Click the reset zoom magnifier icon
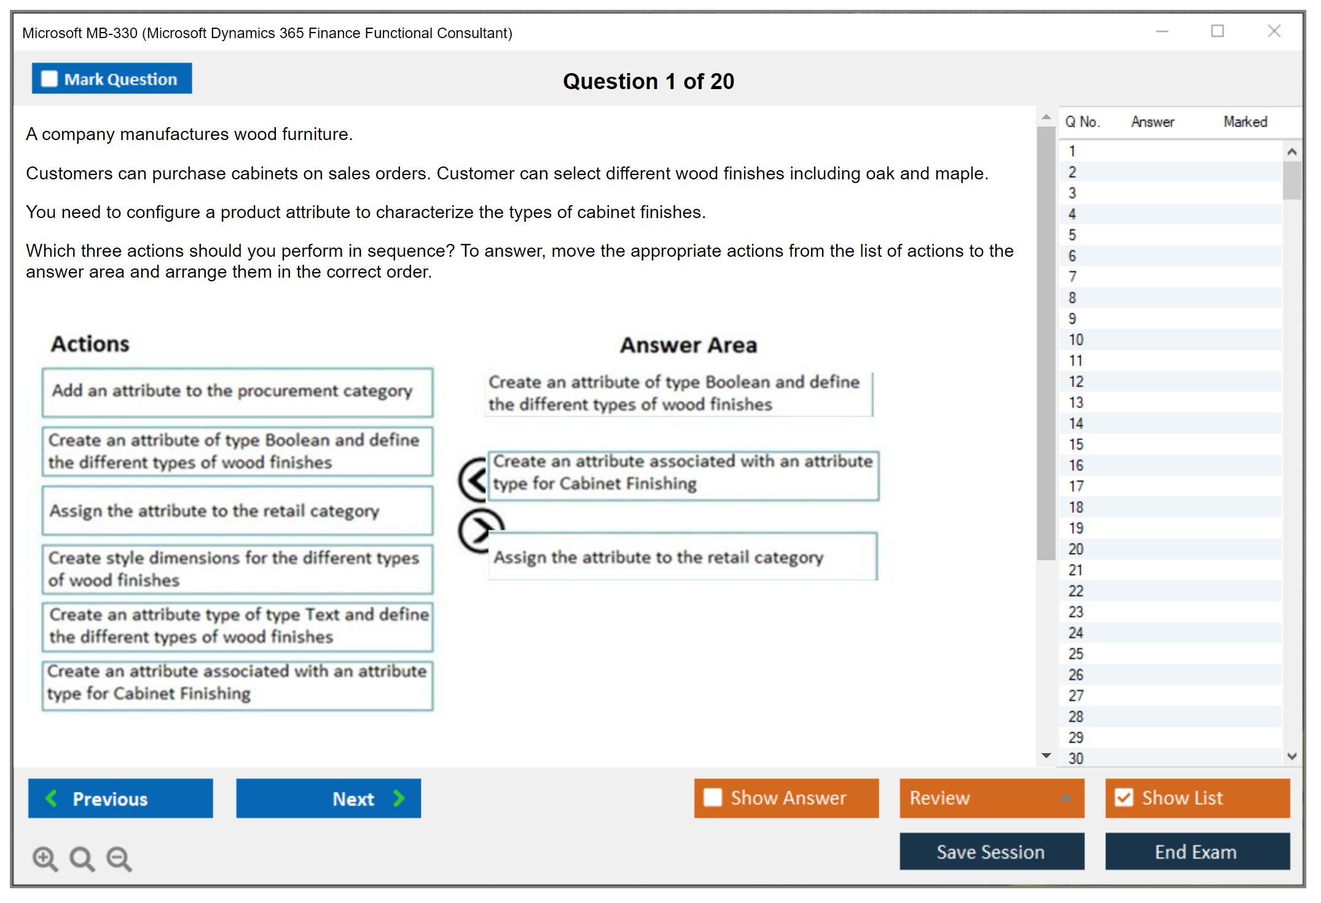This screenshot has height=903, width=1321. 82,858
